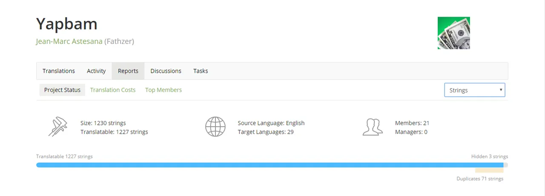Click the 'Duplicates 71 strings' label
The image size is (545, 196).
tap(480, 179)
